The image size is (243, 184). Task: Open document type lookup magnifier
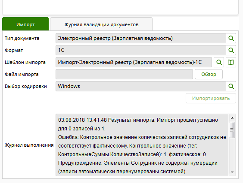click(x=231, y=38)
